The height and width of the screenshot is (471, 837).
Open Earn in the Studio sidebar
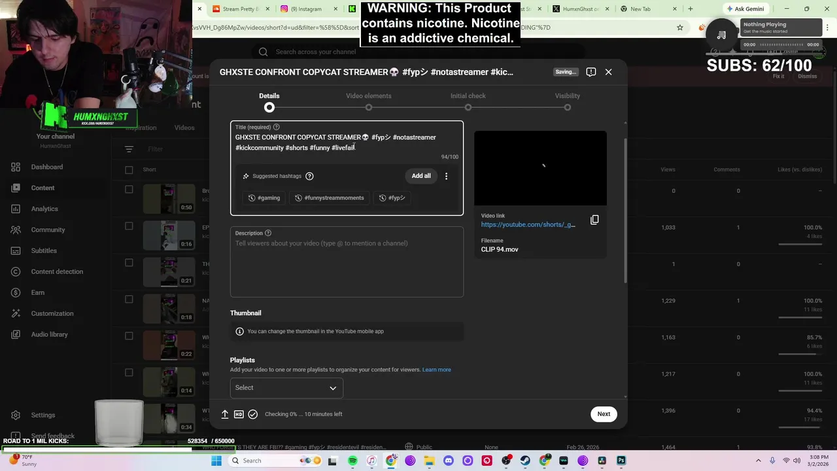[x=39, y=292]
